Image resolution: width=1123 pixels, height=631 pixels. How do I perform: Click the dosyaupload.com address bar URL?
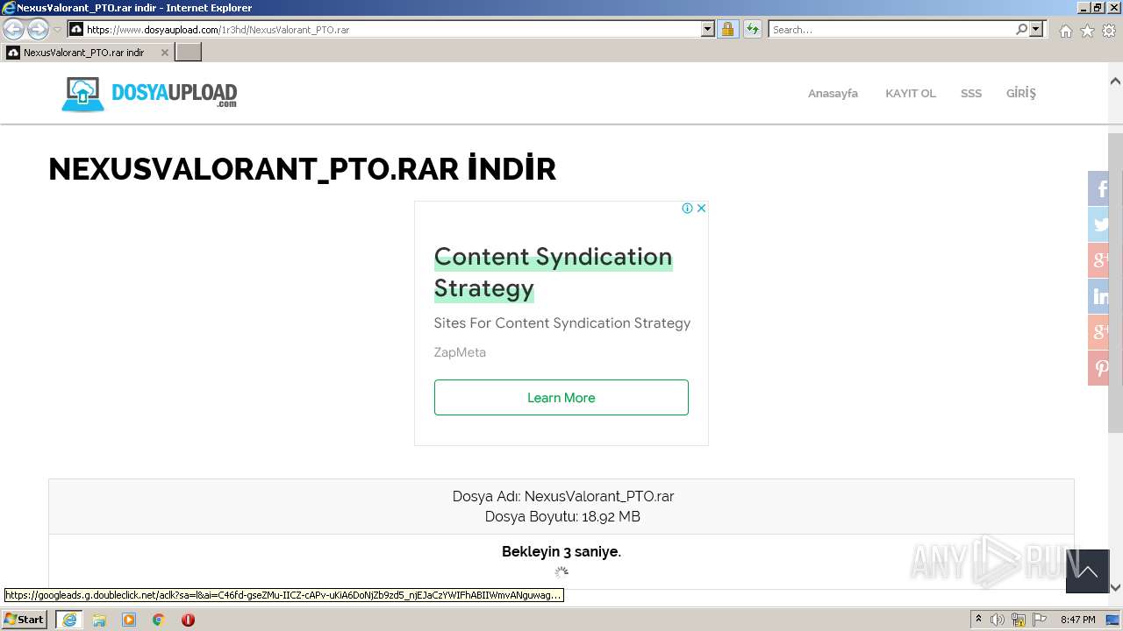pos(218,29)
